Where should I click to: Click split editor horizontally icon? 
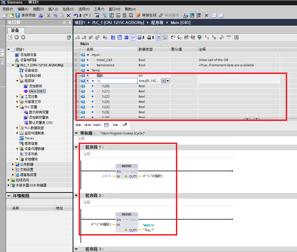tap(215, 15)
